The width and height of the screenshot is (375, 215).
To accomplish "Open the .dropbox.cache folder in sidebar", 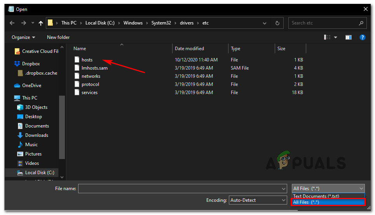I will (x=38, y=73).
